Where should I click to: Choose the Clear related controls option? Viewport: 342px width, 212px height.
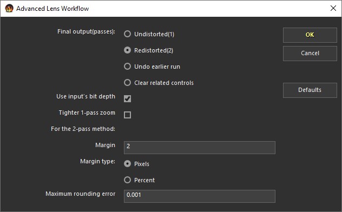tap(127, 83)
